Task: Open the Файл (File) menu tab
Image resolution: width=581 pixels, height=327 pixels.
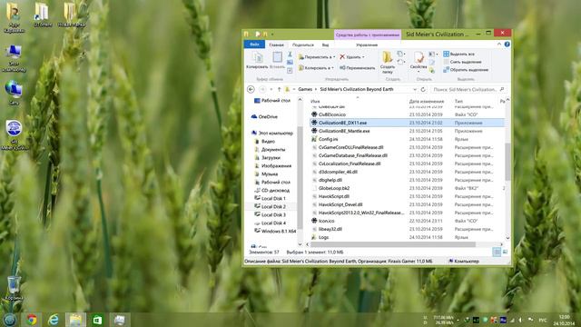Action: point(254,45)
